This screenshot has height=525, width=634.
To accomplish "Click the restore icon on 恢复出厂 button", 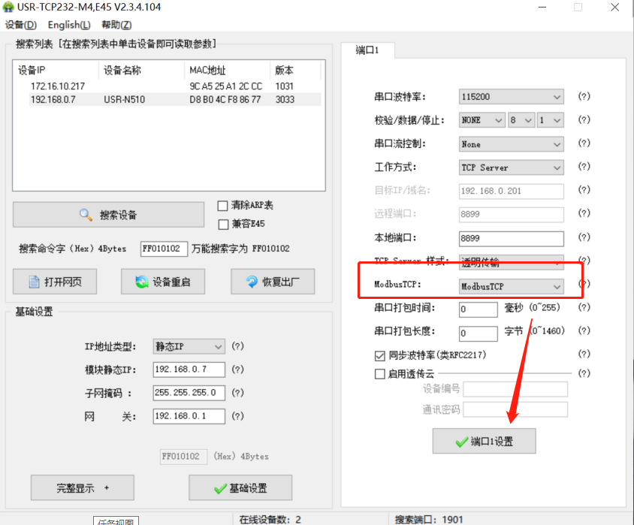I will (252, 282).
